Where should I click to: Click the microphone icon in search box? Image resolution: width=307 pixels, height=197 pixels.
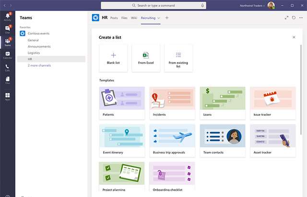202,5
